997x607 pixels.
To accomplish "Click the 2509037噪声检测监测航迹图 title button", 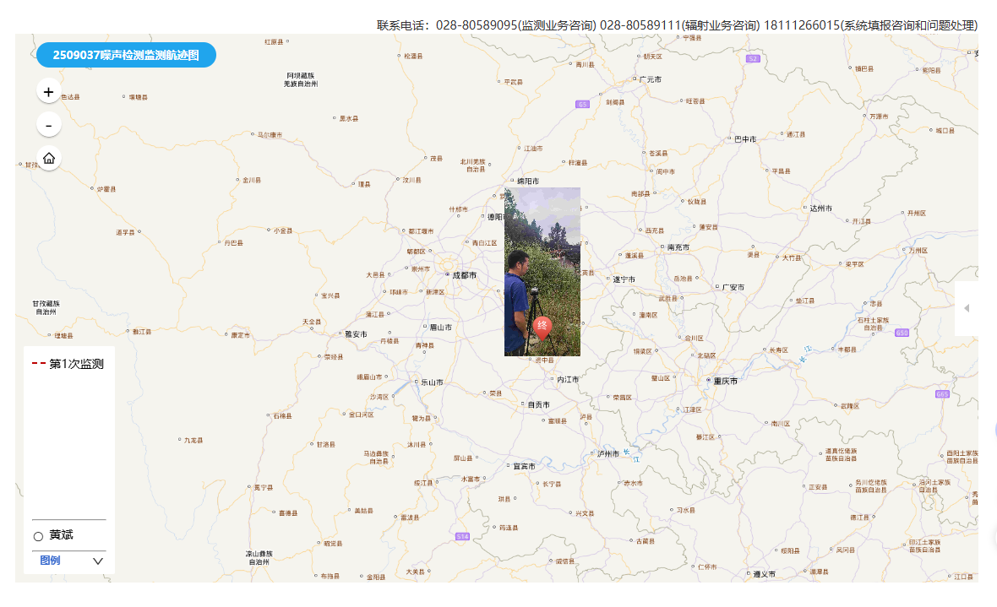I will coord(126,55).
